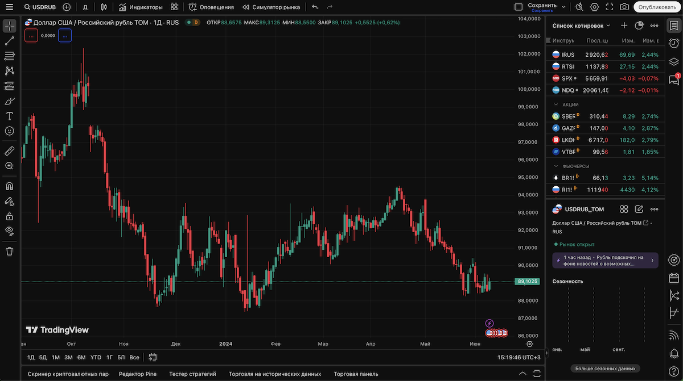The width and height of the screenshot is (683, 381).
Task: Open the Скринер криптовалютных пар dropdown
Action: (x=68, y=374)
